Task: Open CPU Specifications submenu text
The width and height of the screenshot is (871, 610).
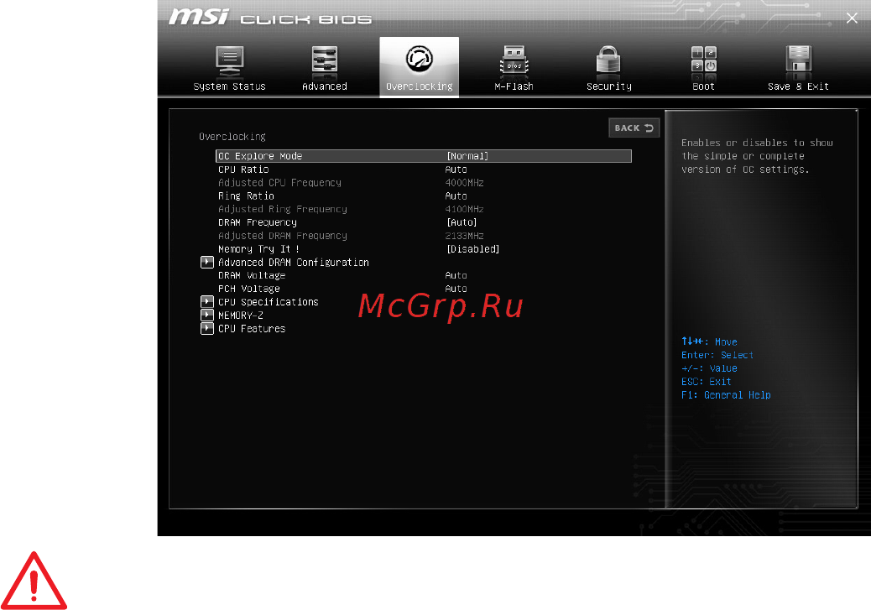Action: pyautogui.click(x=269, y=302)
